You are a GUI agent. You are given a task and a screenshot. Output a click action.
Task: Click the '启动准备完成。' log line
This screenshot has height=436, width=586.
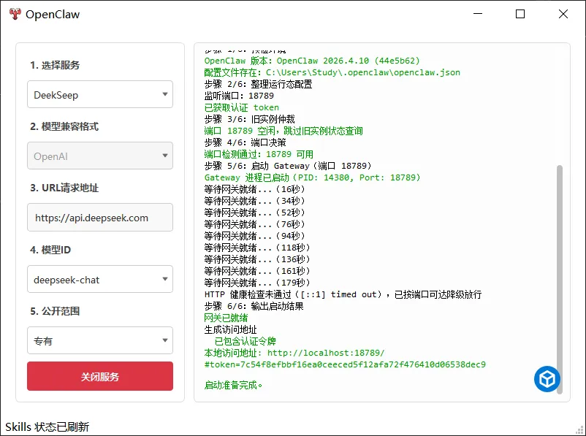pyautogui.click(x=234, y=385)
